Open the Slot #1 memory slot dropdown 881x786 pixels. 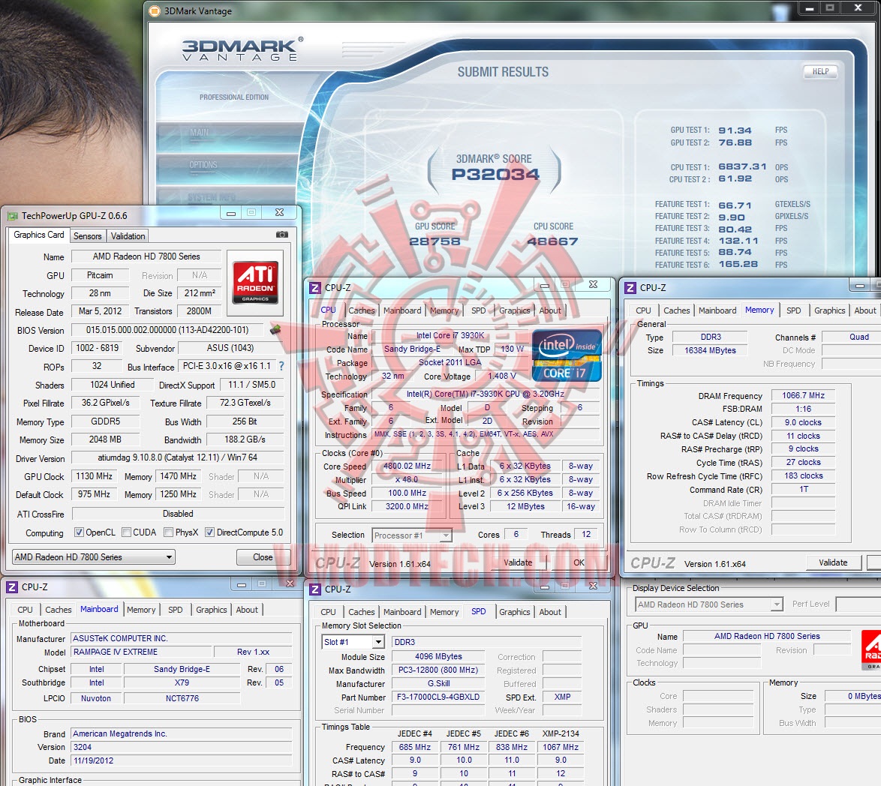click(x=353, y=642)
